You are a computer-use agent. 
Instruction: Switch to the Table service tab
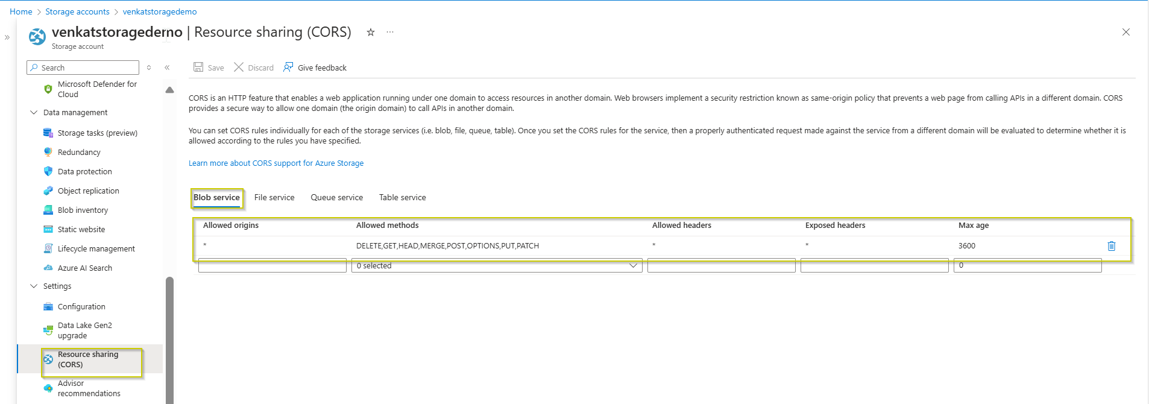(403, 197)
